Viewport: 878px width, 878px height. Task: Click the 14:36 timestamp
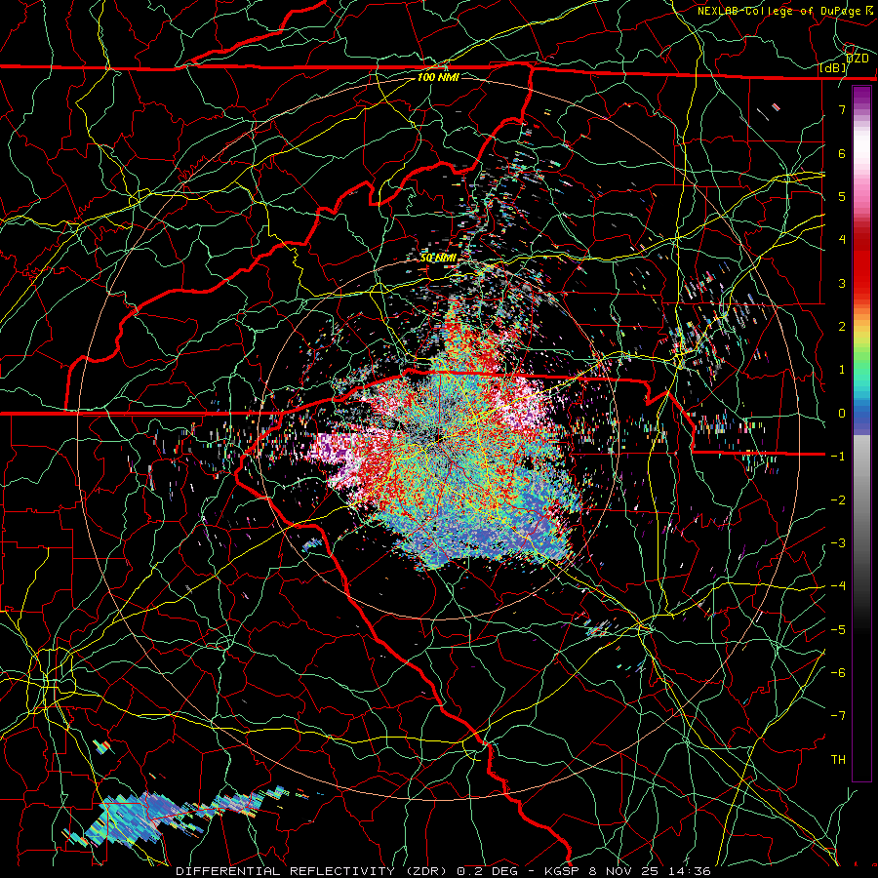[x=689, y=871]
